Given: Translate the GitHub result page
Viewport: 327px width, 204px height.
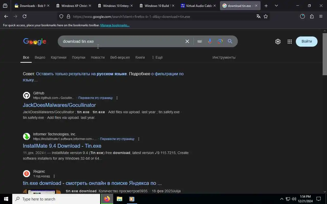Looking at the screenshot, I should tap(96, 98).
